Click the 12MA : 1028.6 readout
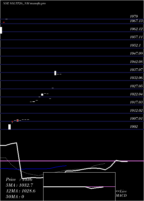The image size is (144, 201). pos(21,191)
